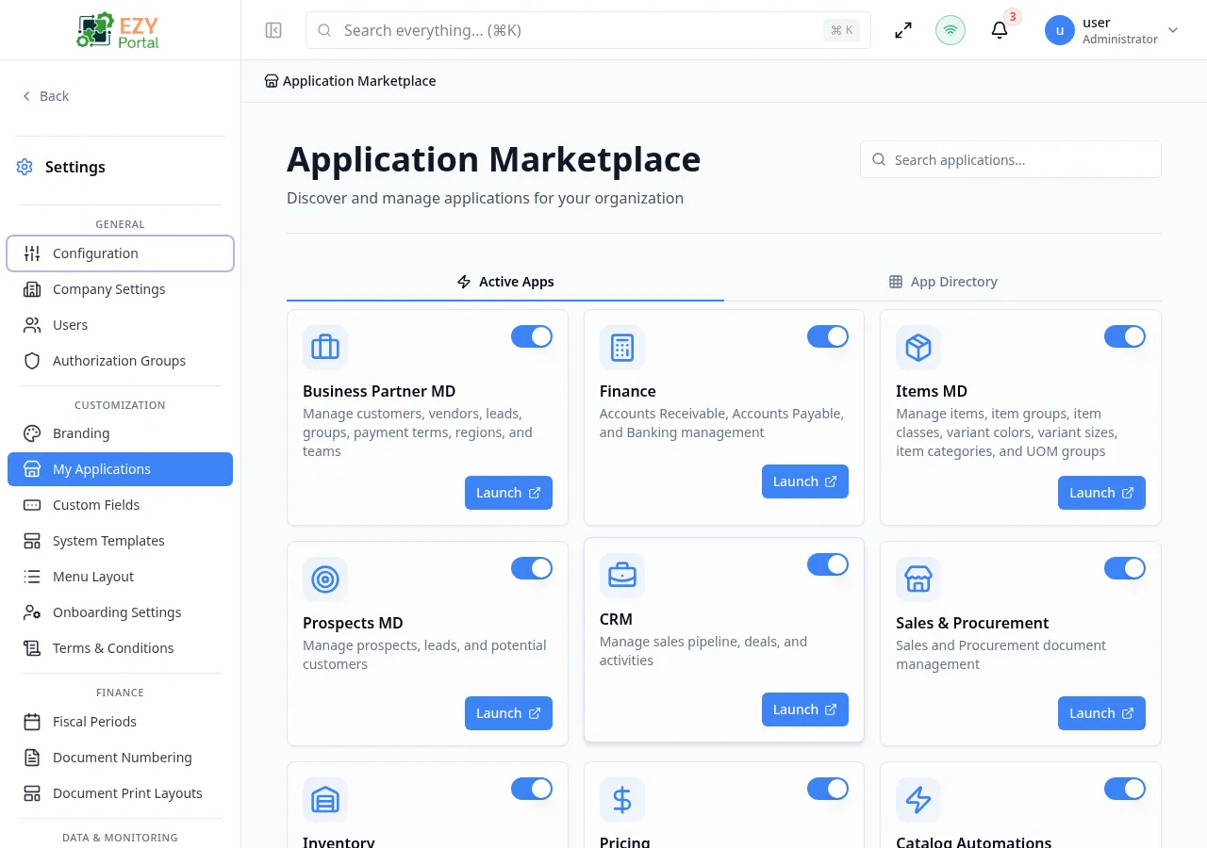
Task: Click the Authorization Groups shield icon
Action: click(32, 361)
